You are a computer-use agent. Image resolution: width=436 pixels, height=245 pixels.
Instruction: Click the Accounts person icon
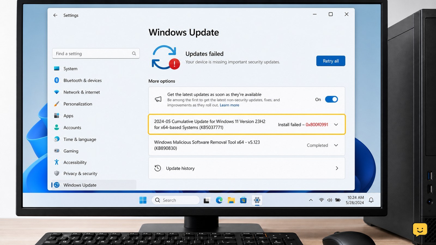(57, 127)
